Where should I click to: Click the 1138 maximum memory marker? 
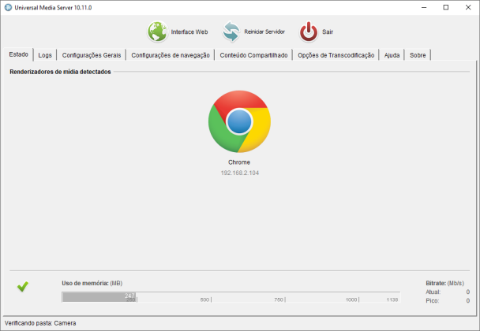392,299
